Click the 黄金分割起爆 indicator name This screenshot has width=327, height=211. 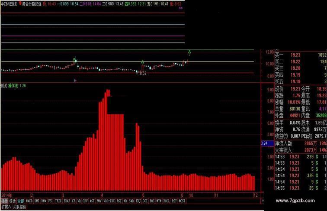32,4
